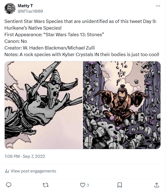Viewport: 166px width, 191px height.
Task: Open View post engagements
Action: click(33, 171)
